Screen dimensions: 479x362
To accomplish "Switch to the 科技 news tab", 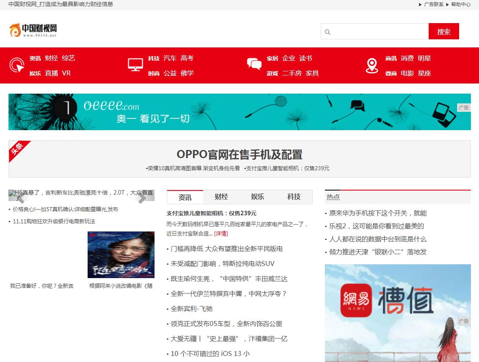I will [x=294, y=197].
